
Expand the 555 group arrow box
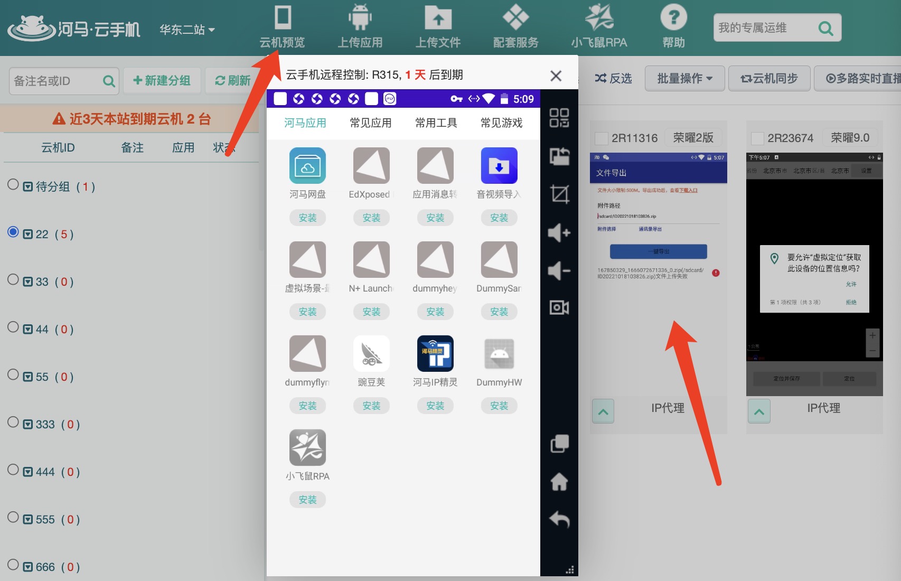[28, 520]
